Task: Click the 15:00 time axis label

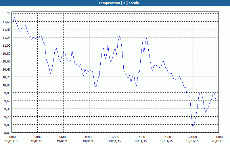Action: [x=141, y=137]
